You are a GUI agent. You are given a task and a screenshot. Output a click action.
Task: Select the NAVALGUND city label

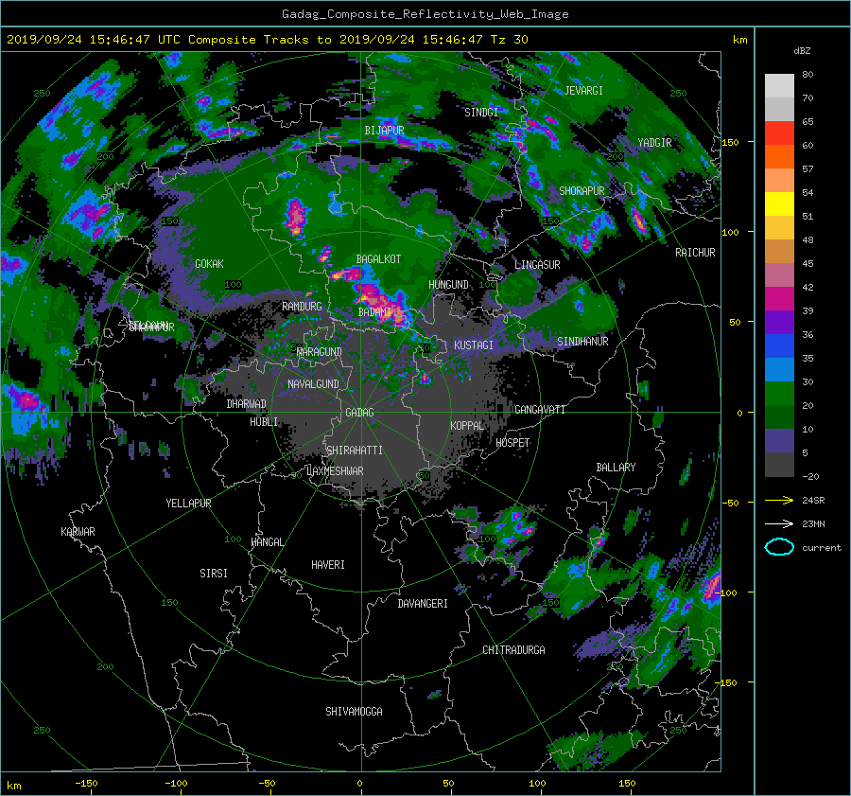click(313, 384)
